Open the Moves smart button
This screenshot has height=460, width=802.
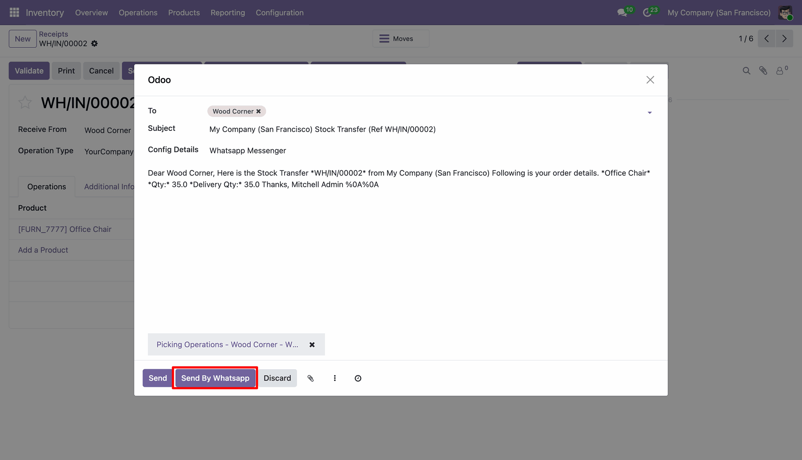pyautogui.click(x=401, y=38)
